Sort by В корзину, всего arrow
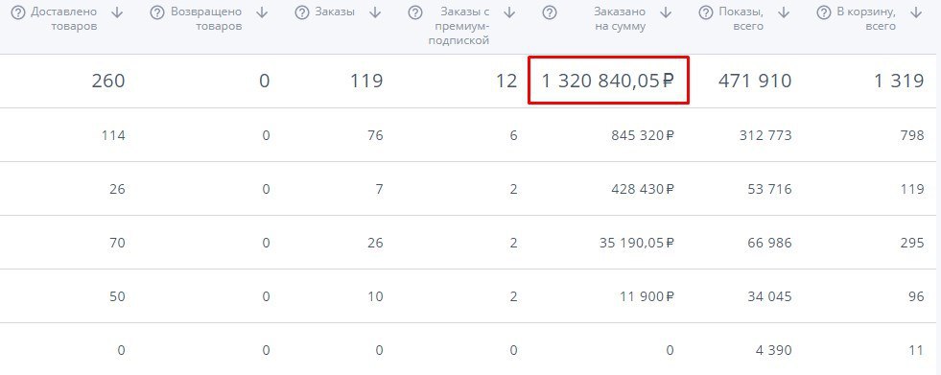The height and width of the screenshot is (375, 941). (x=916, y=12)
